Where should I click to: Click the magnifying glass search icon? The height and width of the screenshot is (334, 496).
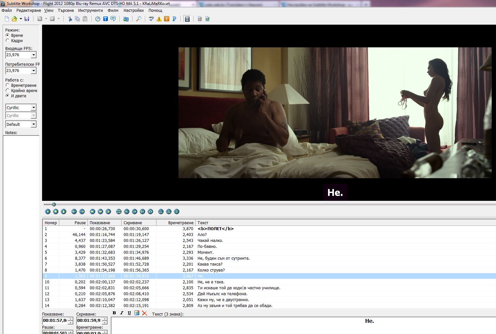click(139, 19)
